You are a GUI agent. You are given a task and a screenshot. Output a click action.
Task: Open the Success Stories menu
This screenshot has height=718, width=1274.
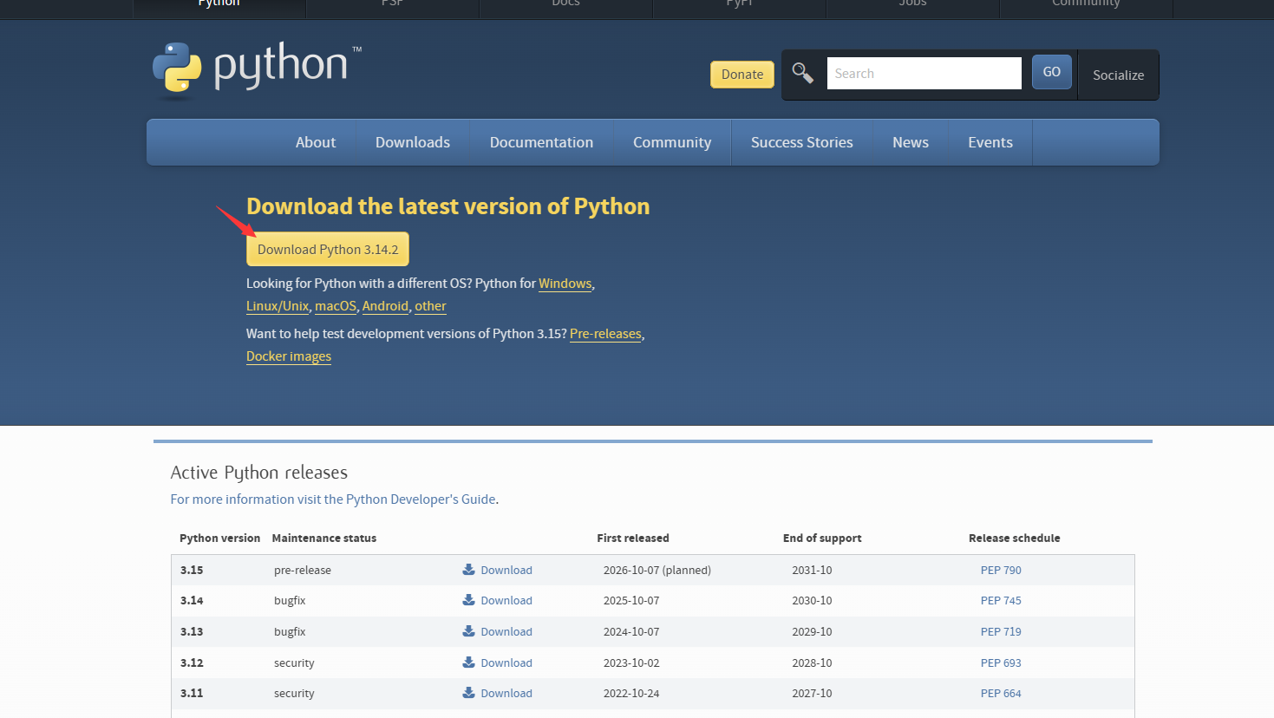pos(802,142)
